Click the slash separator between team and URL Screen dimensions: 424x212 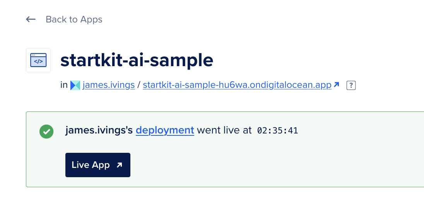pyautogui.click(x=139, y=85)
